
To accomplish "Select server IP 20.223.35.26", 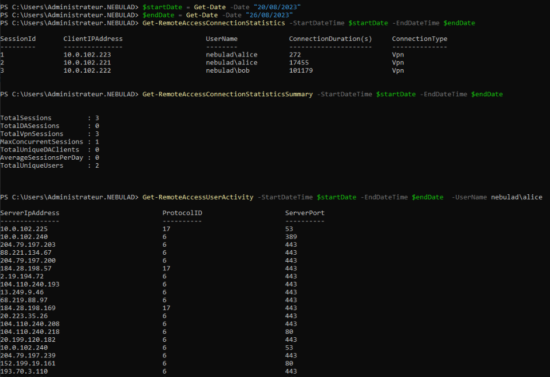I will click(24, 316).
